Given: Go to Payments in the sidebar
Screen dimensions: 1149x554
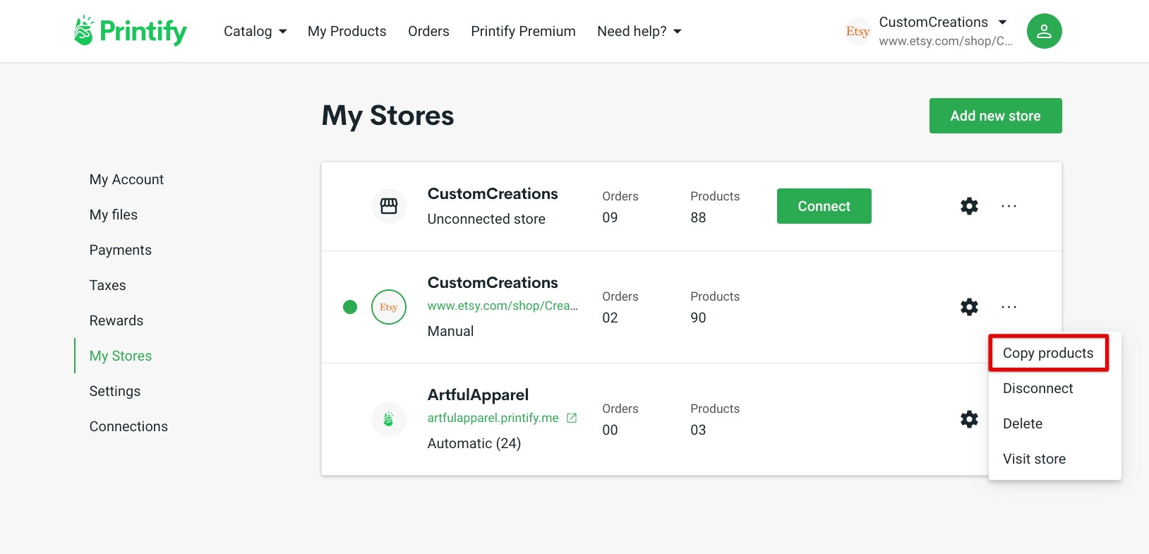Looking at the screenshot, I should point(121,250).
